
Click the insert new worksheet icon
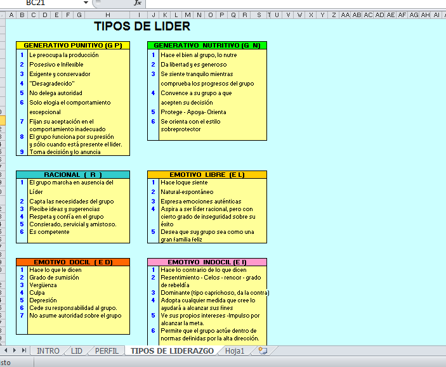click(263, 351)
